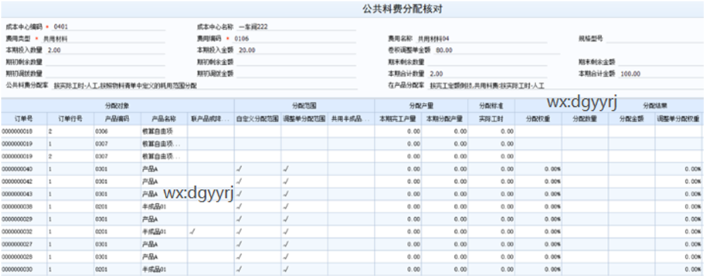Click the 公共料费分配率 field
This screenshot has width=705, height=277.
pos(205,85)
